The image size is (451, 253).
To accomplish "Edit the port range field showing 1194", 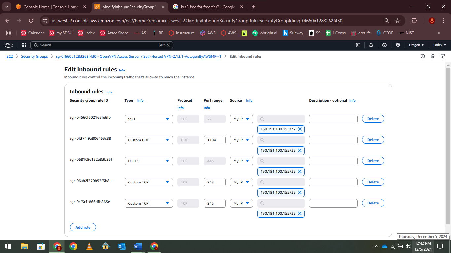I will 215,140.
